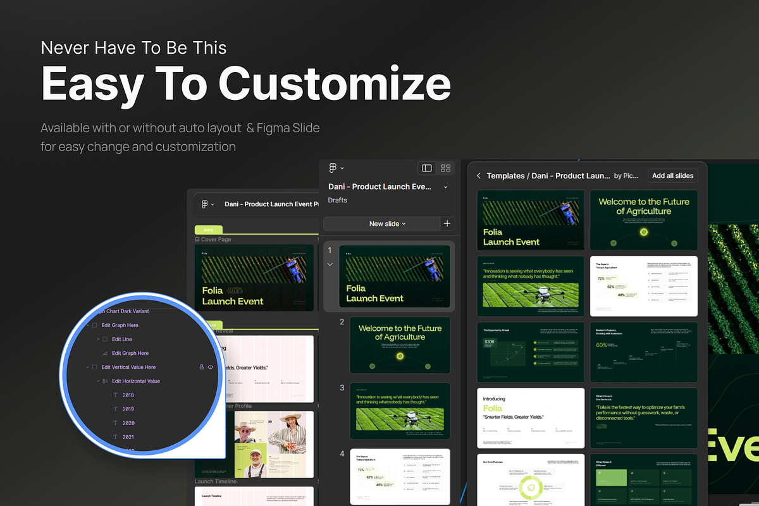Go back from Templates panel
Screen dimensions: 759x506
pyautogui.click(x=479, y=176)
